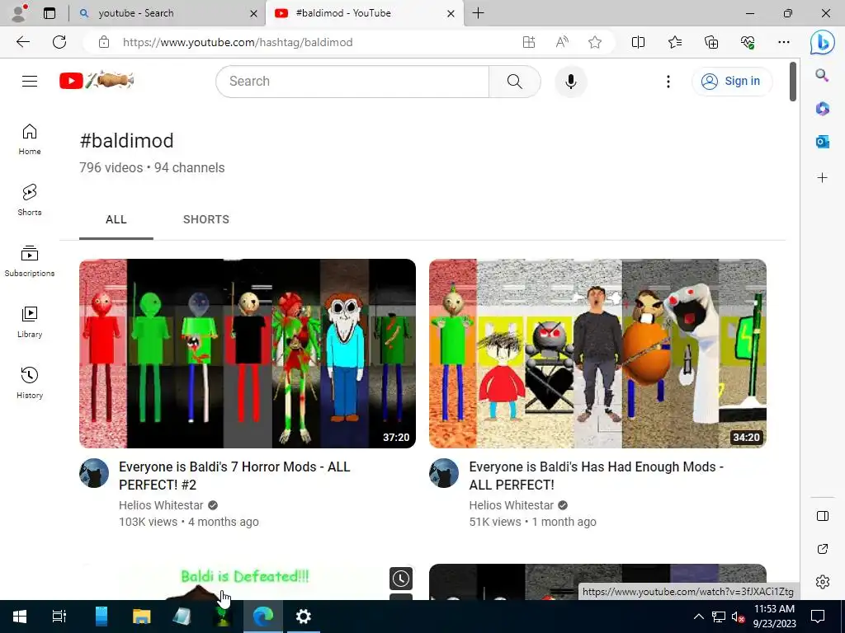Open the Bing Copilot sidebar button
Screen dimensions: 845x633
(x=823, y=42)
